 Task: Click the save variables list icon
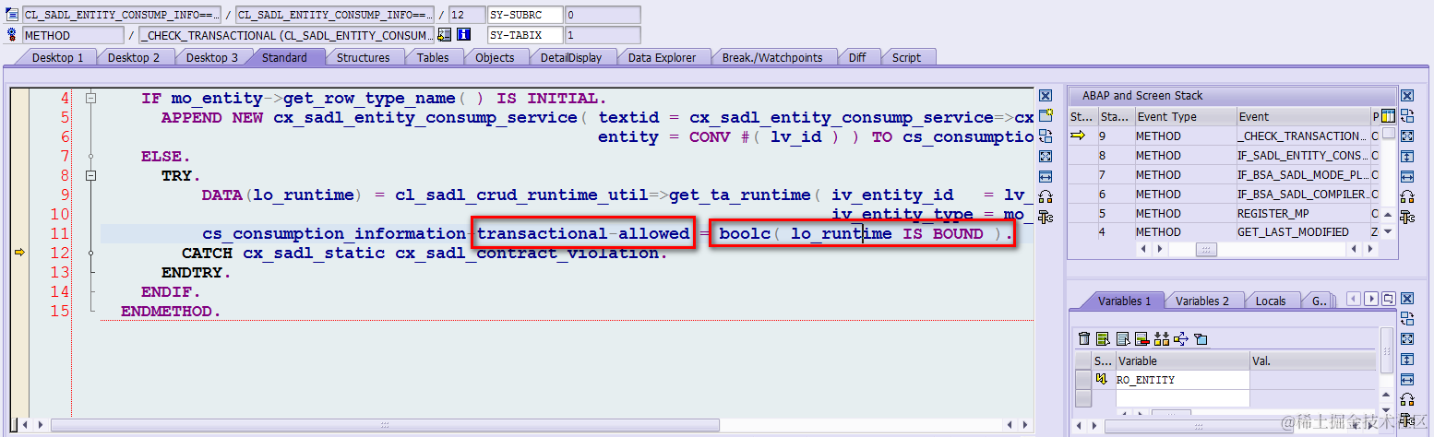(x=1101, y=339)
